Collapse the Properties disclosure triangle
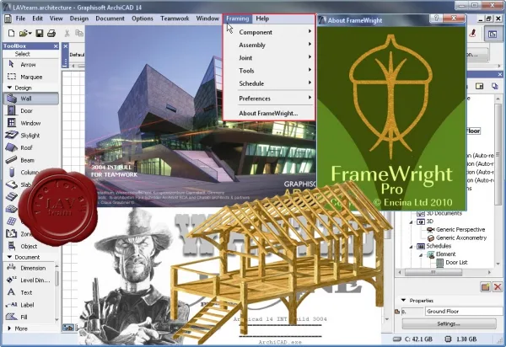 (x=403, y=301)
